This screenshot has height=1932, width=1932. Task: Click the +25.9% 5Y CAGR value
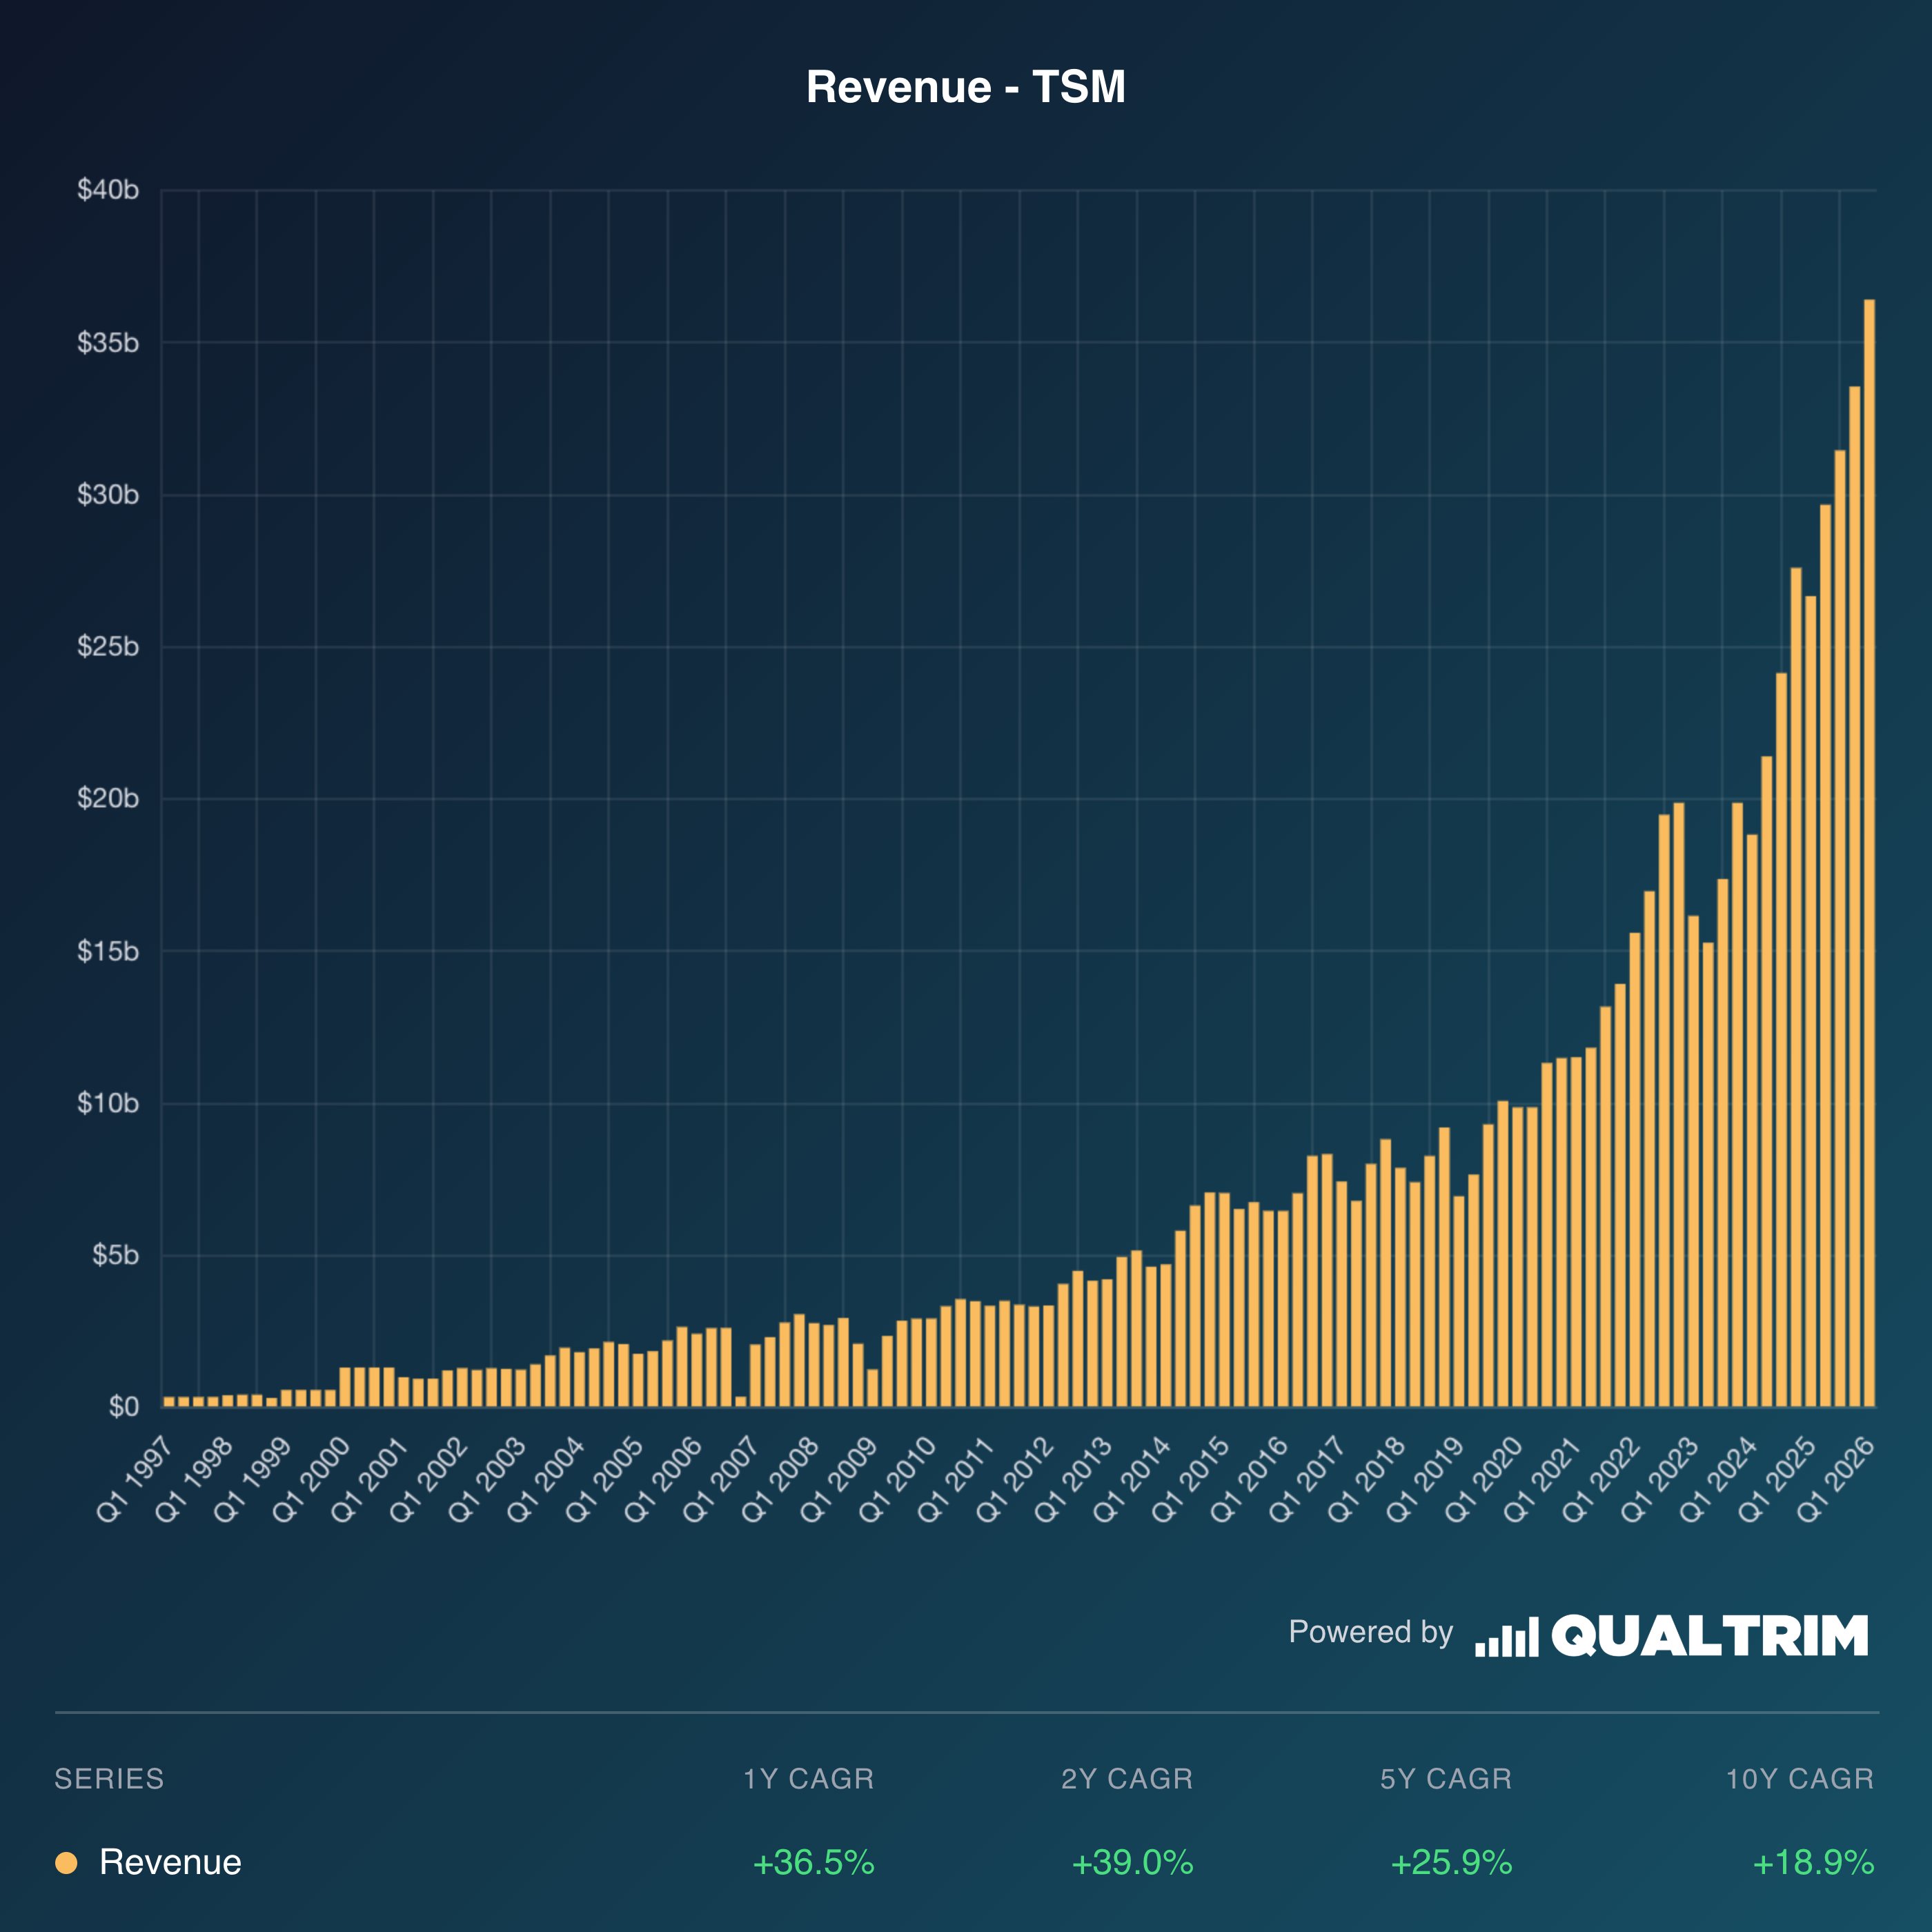tap(1451, 1863)
